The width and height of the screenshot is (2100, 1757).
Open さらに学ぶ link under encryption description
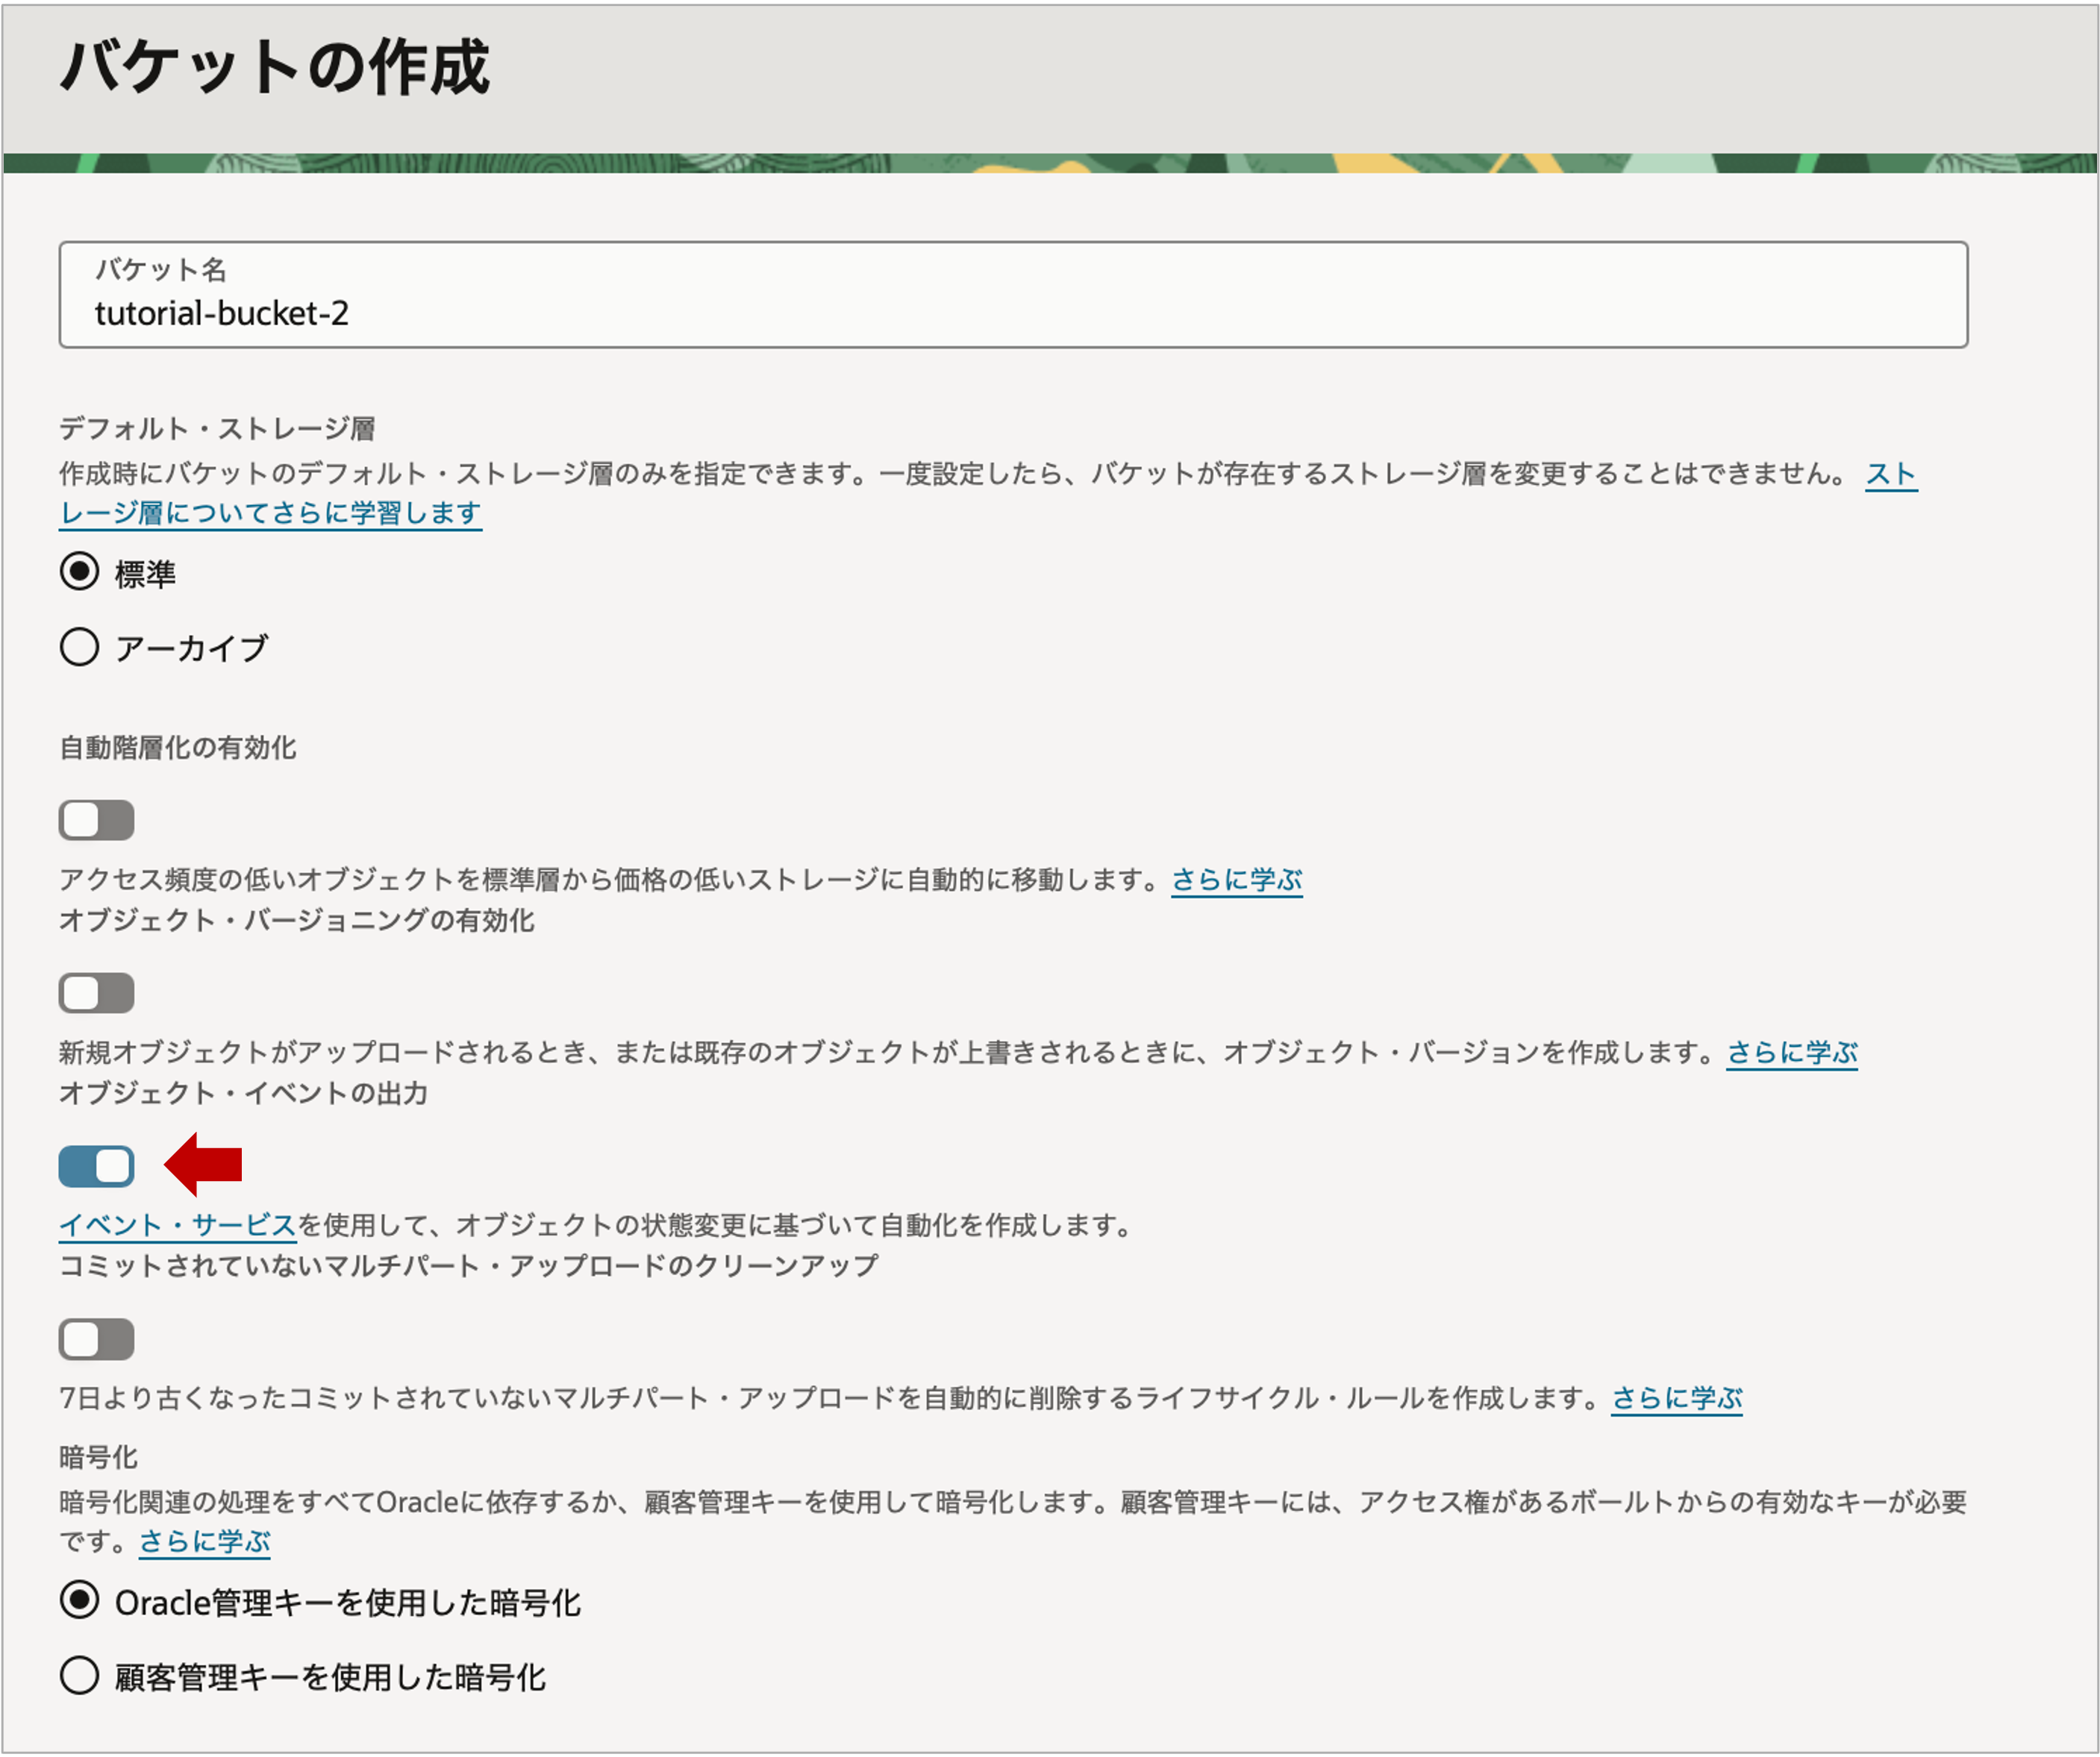click(204, 1541)
